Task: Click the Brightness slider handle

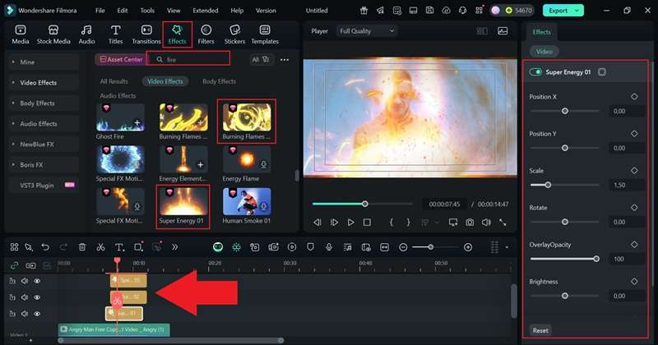Action: point(565,296)
